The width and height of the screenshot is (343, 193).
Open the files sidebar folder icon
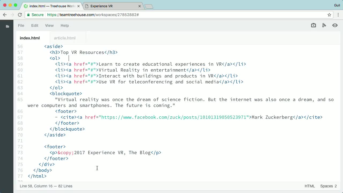pyautogui.click(x=7, y=26)
